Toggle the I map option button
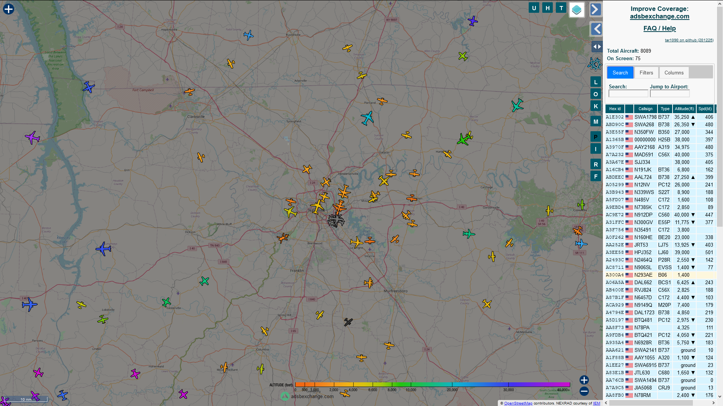The image size is (723, 406). (x=596, y=149)
